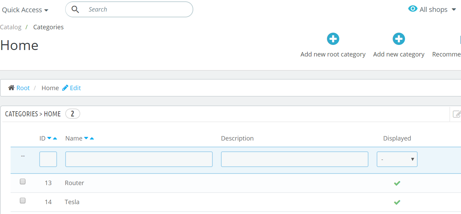Focus the Name filter input field
This screenshot has width=461, height=214.
tap(139, 159)
